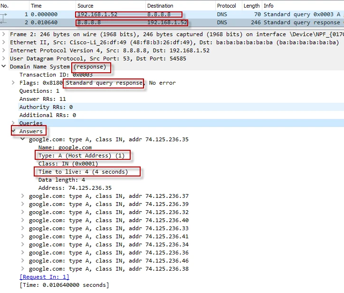Click the Protocol column header
Image resolution: width=344 pixels, height=293 pixels.
(227, 6)
